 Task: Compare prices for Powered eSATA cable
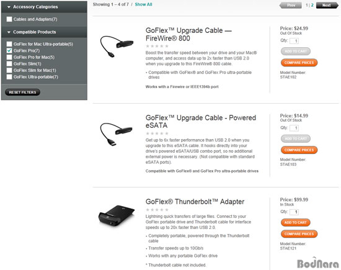[299, 150]
